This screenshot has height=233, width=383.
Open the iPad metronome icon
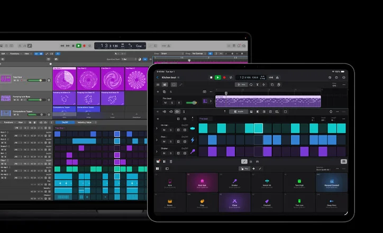pyautogui.click(x=277, y=77)
